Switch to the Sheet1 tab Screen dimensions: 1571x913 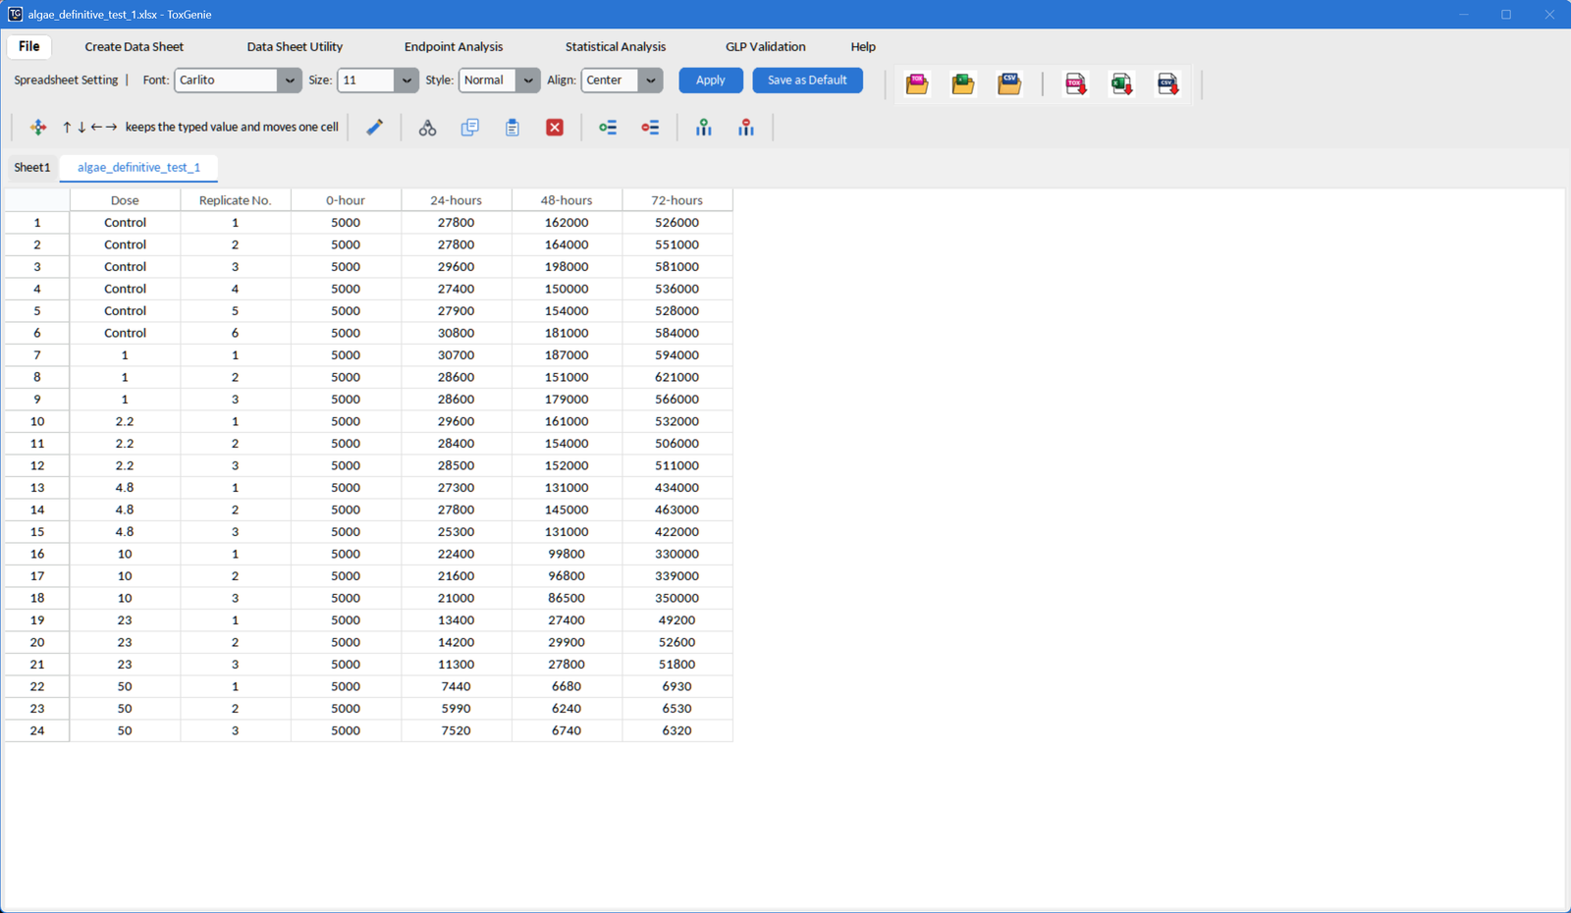tap(31, 167)
